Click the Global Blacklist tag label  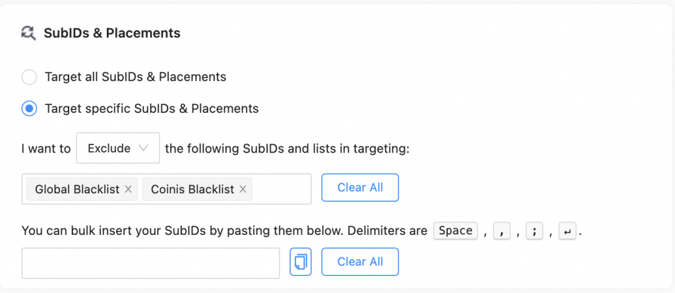[77, 189]
